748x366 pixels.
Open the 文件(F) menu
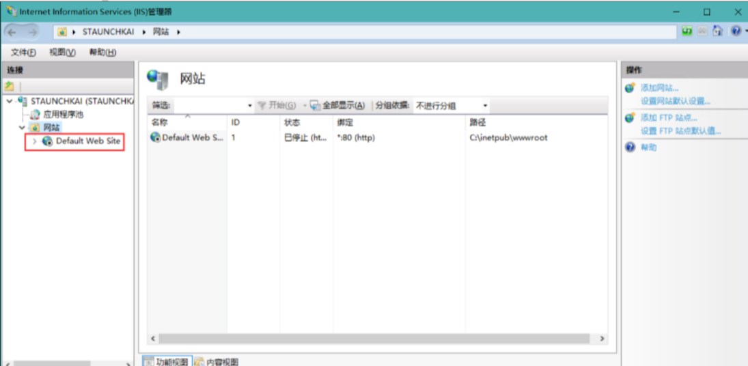point(23,53)
